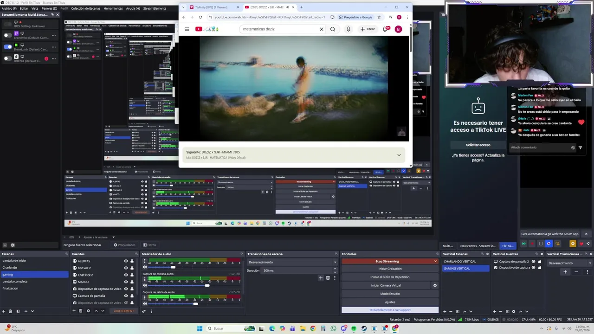This screenshot has width=594, height=334.
Task: Move scene down in Escenas panel
Action: tap(32, 311)
